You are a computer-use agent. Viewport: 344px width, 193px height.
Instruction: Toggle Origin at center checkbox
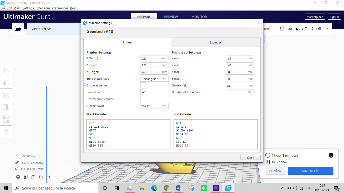tap(143, 85)
